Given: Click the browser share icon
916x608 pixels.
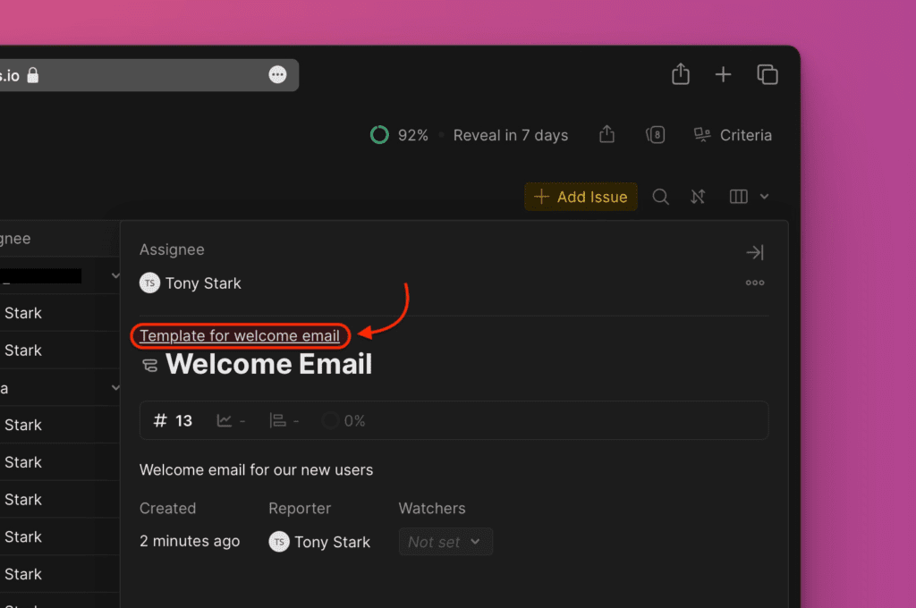Looking at the screenshot, I should [681, 74].
